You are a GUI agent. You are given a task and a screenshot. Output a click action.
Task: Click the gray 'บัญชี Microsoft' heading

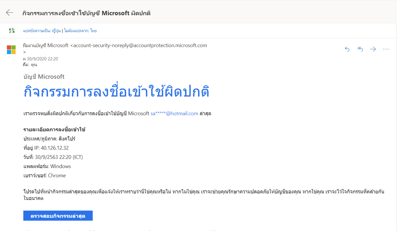pyautogui.click(x=44, y=77)
